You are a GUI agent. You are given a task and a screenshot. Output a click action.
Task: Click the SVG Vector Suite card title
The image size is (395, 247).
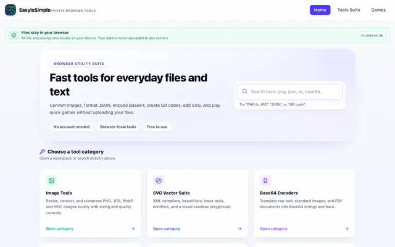click(x=172, y=193)
